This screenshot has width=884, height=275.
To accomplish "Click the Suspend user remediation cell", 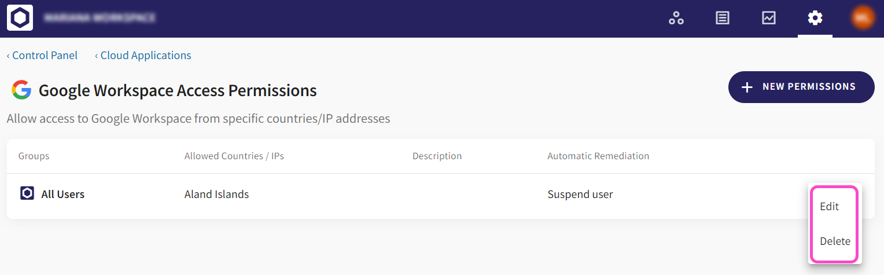I will pos(580,195).
